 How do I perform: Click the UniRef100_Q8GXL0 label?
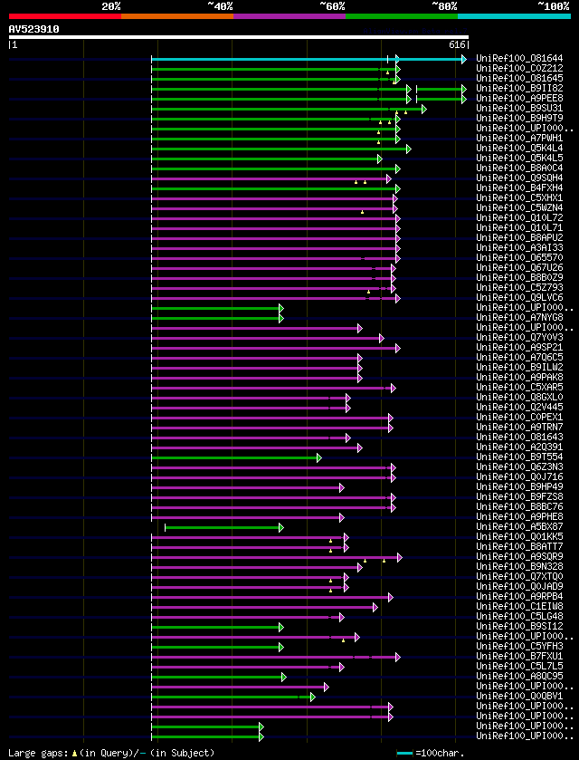tap(519, 397)
